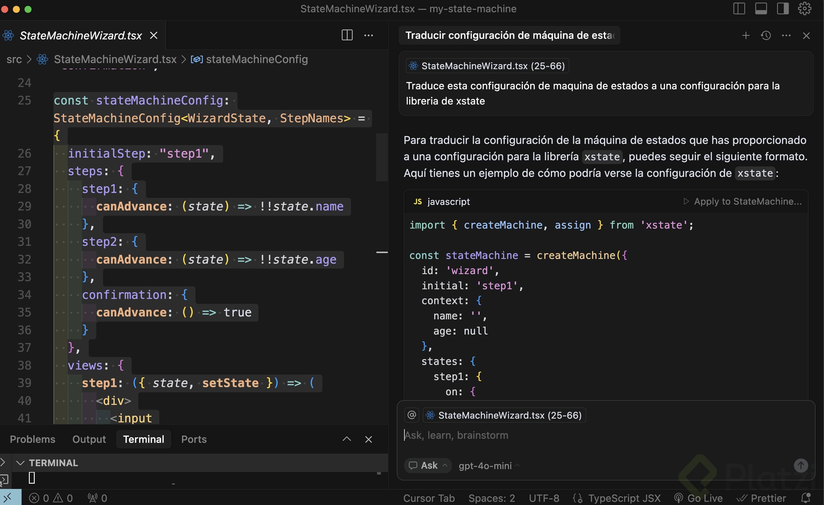Switch to the Problems tab
Viewport: 824px width, 505px height.
[x=32, y=439]
